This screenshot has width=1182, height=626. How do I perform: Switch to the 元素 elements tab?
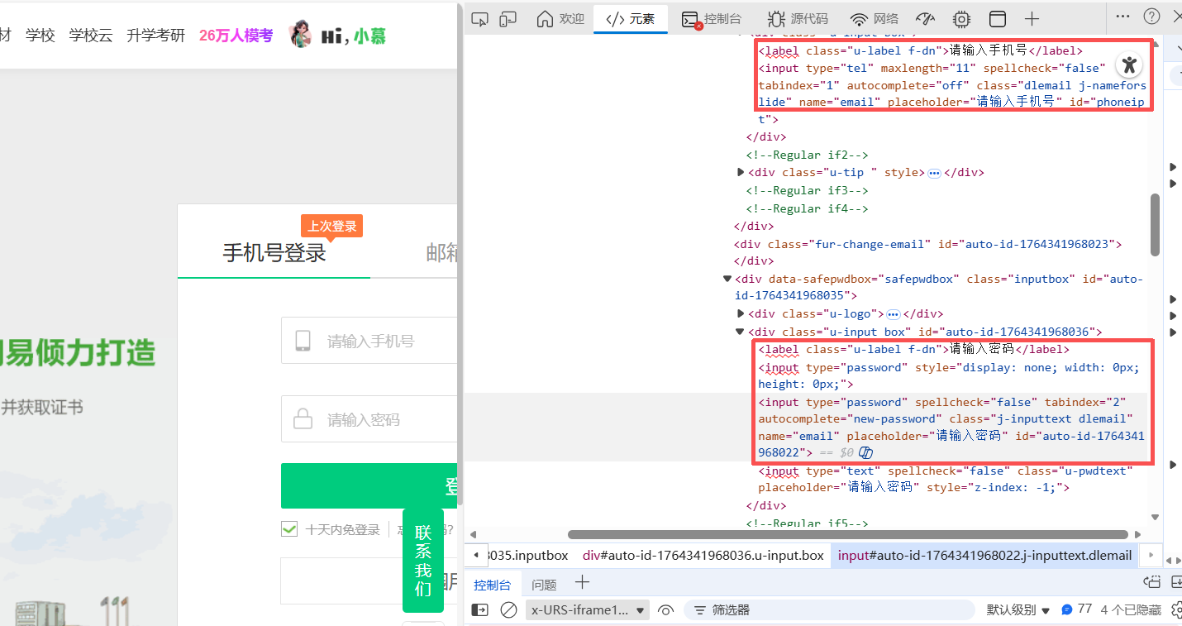pos(630,18)
